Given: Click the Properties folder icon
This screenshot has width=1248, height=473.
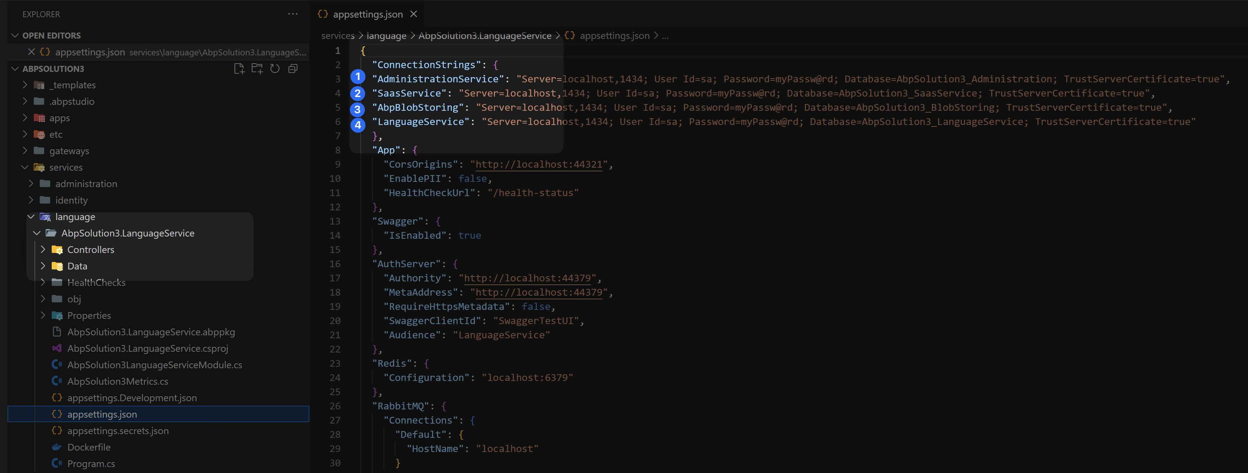Looking at the screenshot, I should 57,316.
